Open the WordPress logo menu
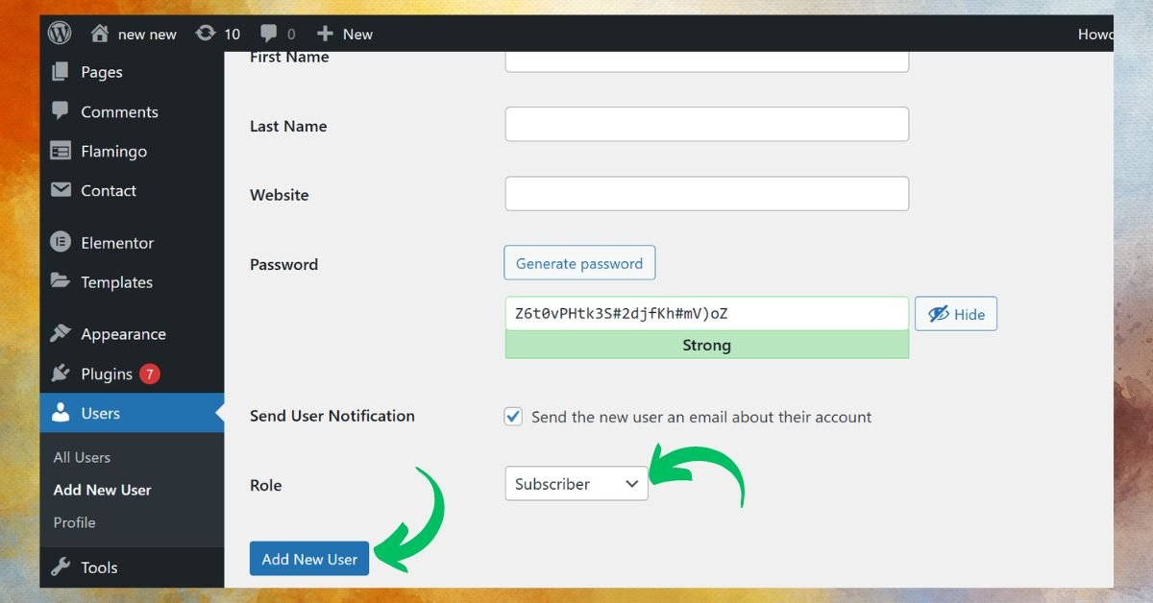 [60, 33]
